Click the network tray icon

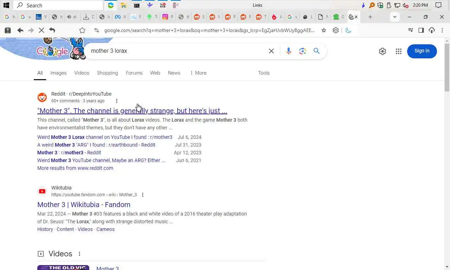point(397,5)
